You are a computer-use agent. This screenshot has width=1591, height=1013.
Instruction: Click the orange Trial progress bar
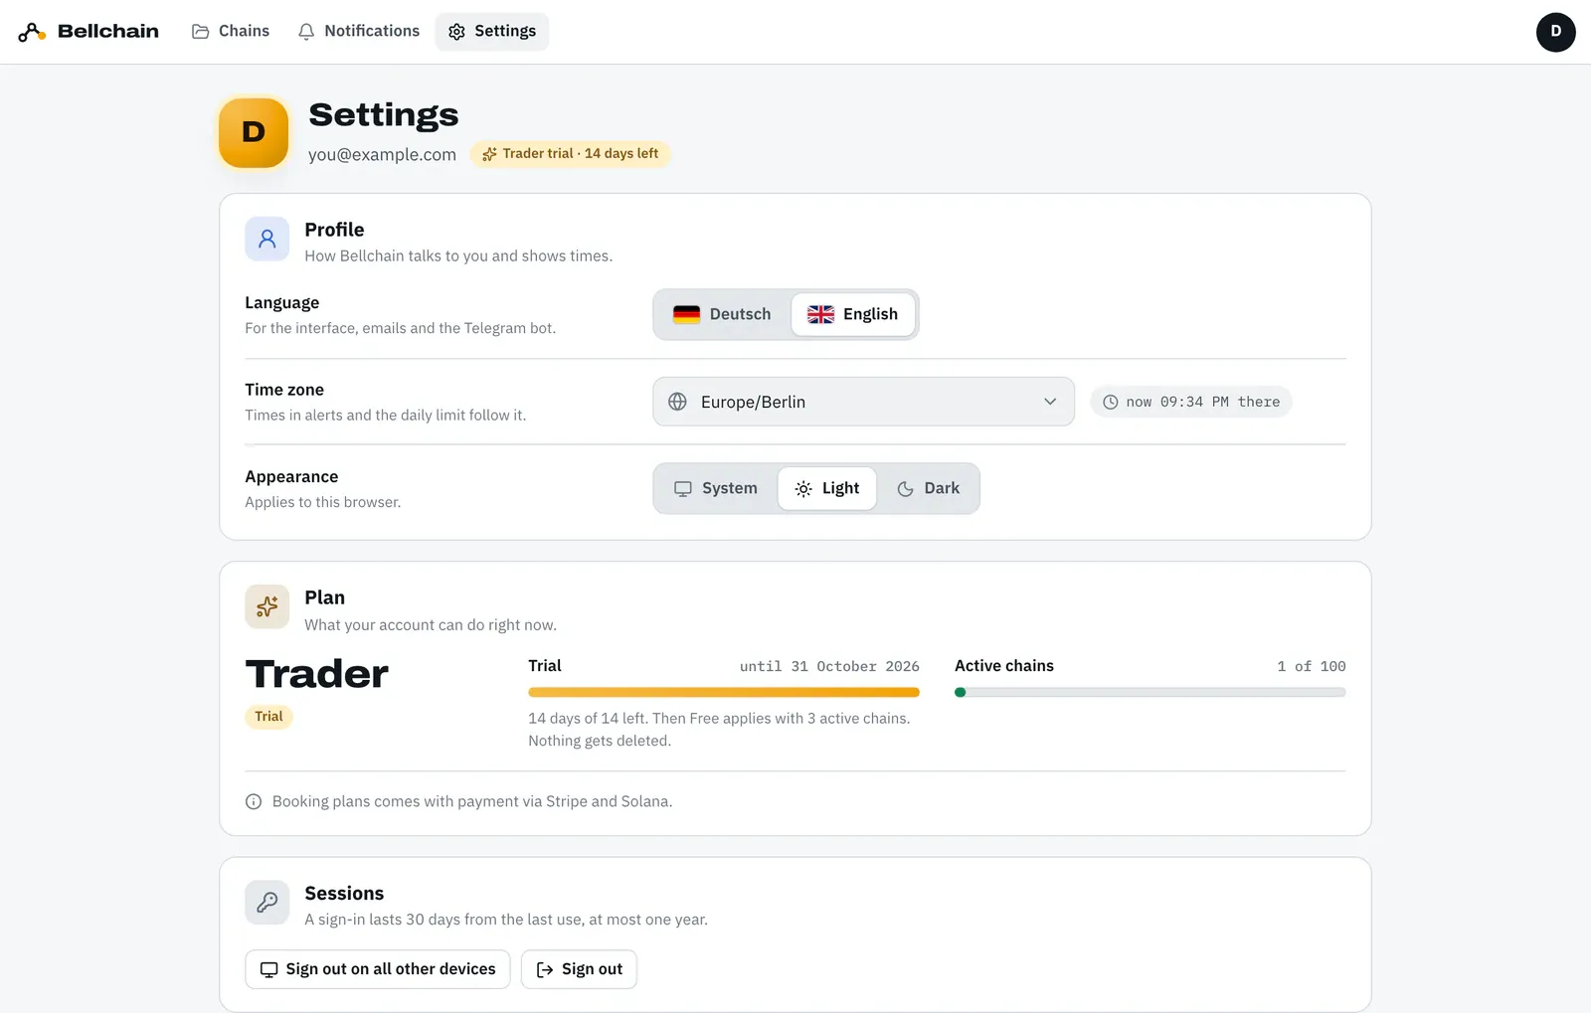[x=724, y=692]
